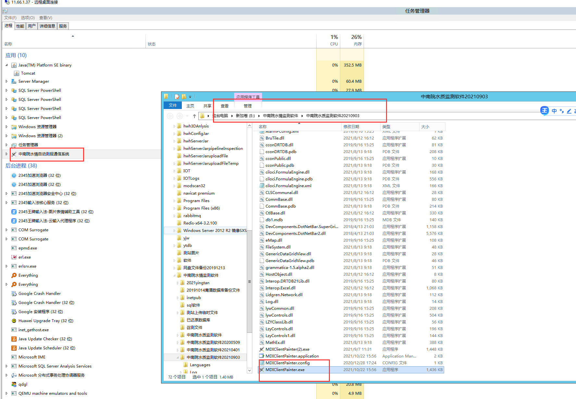
Task: Click the punctuation mode icon on the IME bar
Action: [x=562, y=111]
